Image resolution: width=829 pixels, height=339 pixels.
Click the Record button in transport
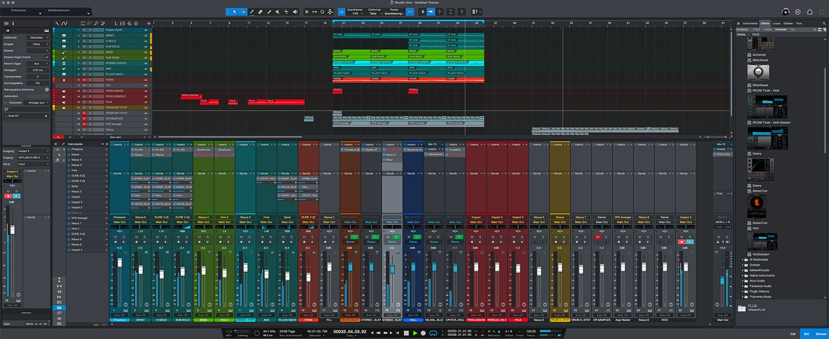(423, 333)
